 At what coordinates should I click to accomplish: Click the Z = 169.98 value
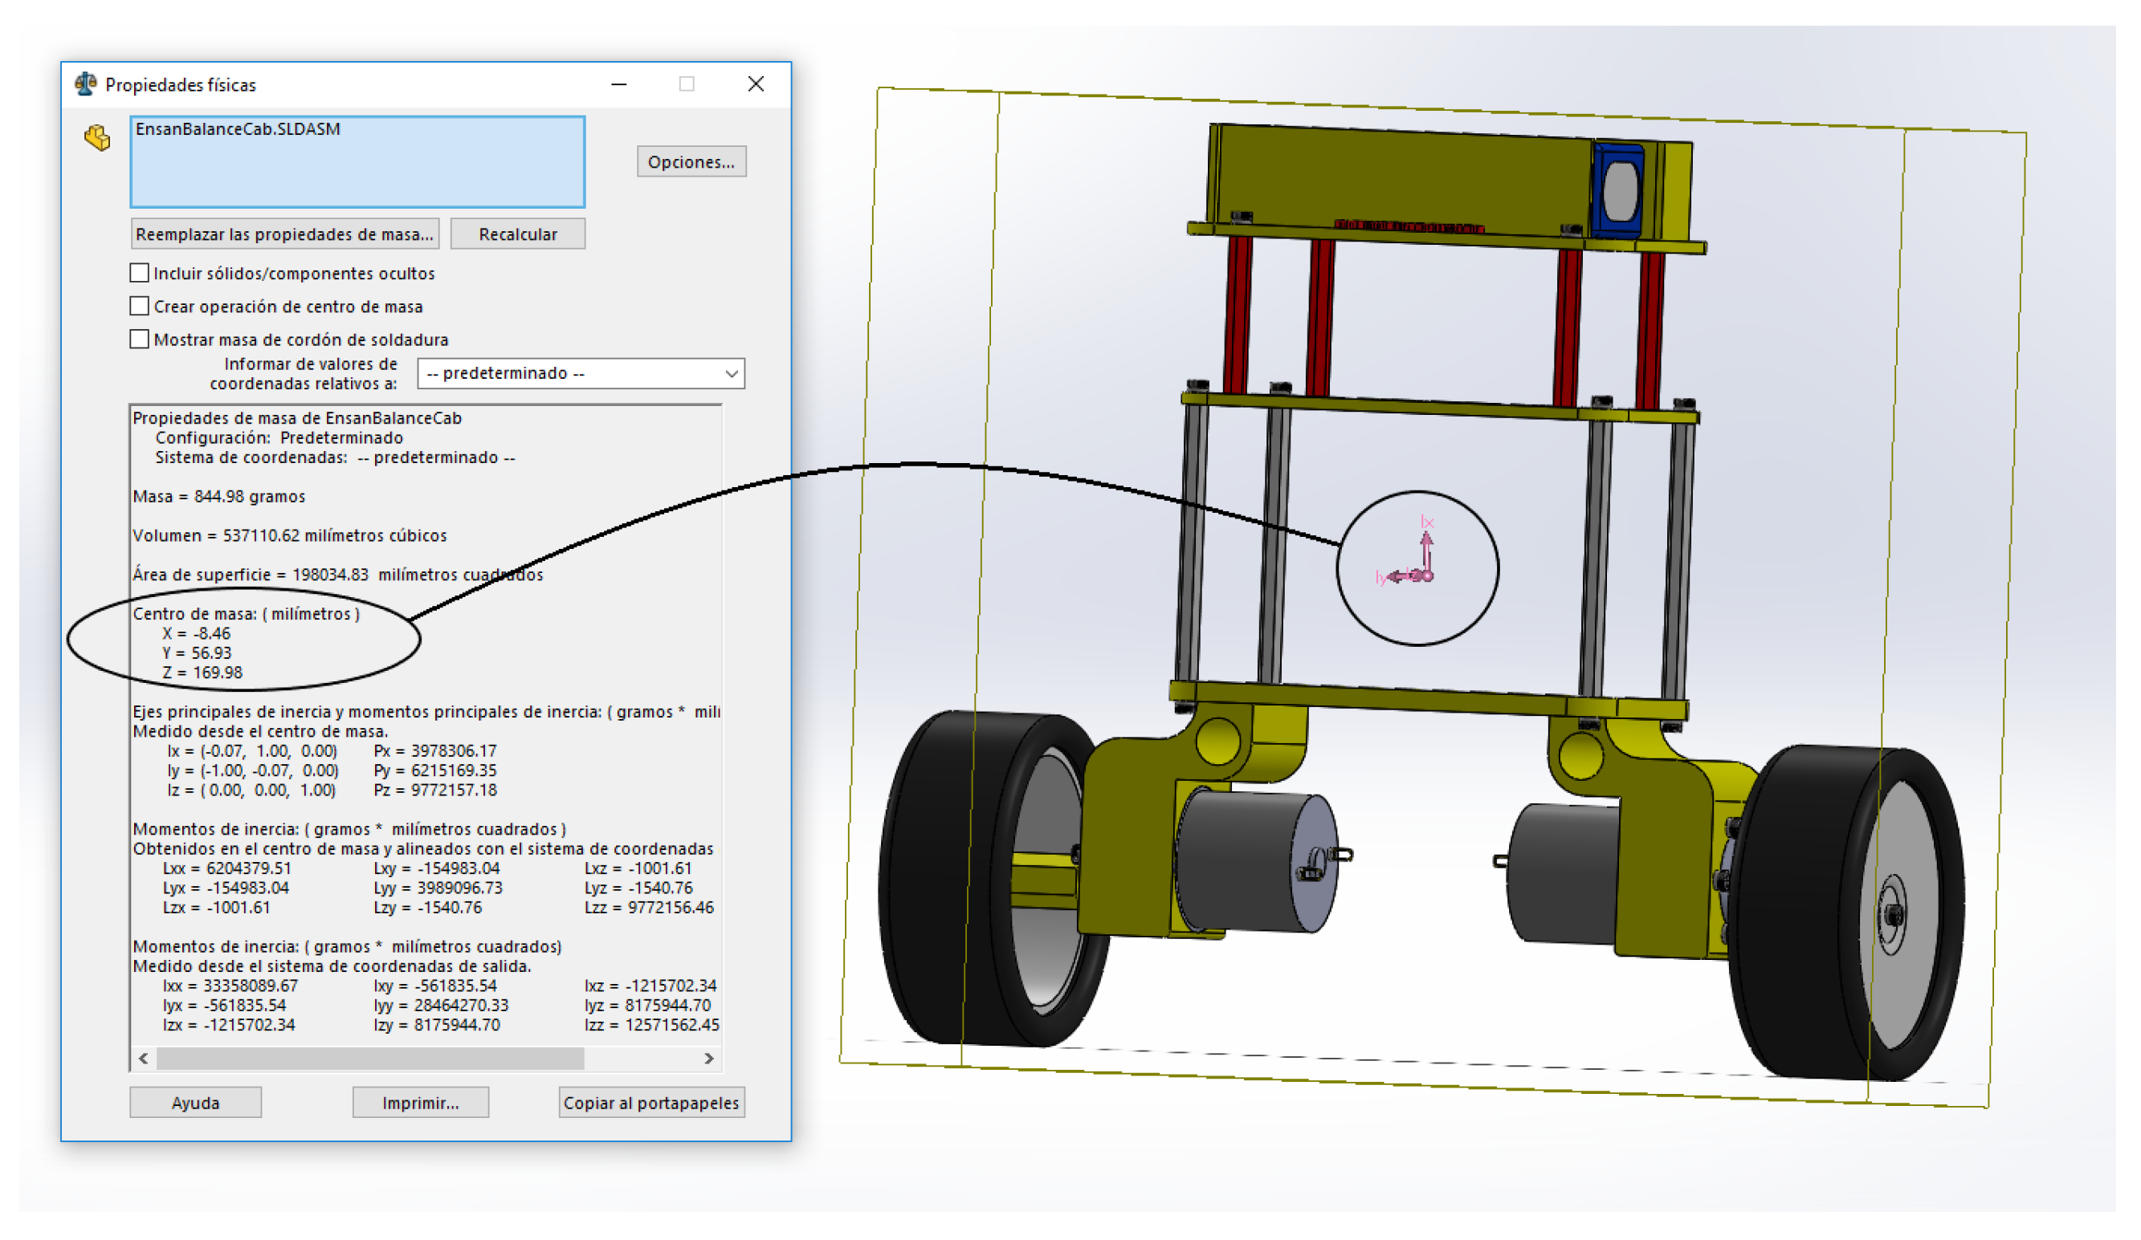[202, 672]
